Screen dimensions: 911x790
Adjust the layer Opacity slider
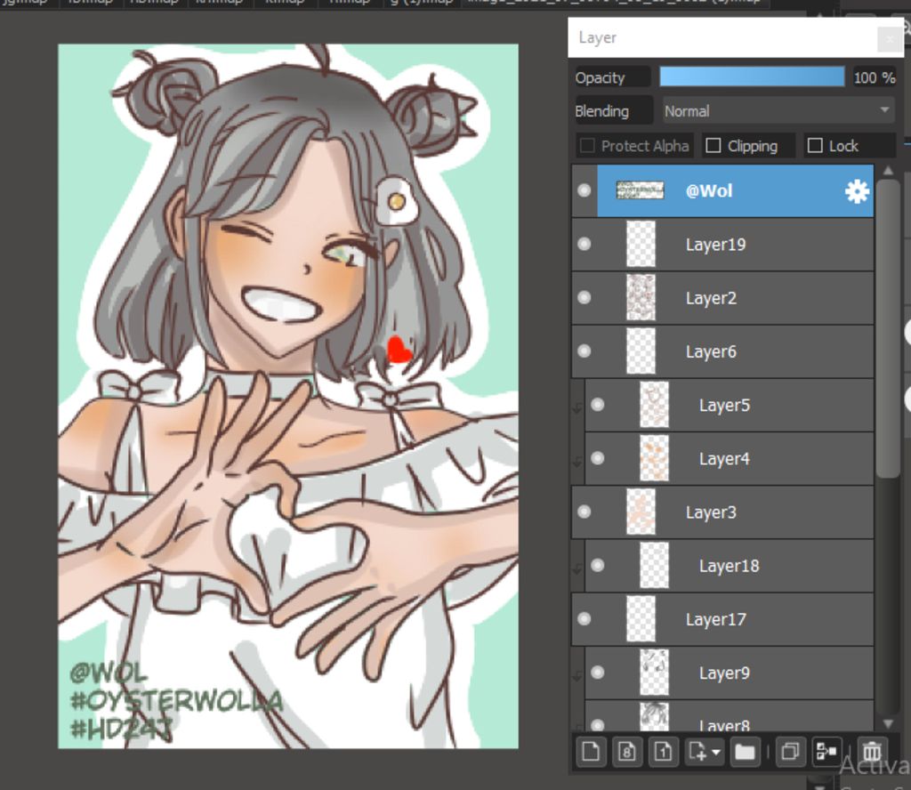coord(752,77)
